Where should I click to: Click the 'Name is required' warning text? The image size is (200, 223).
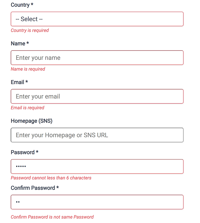[x=28, y=69]
